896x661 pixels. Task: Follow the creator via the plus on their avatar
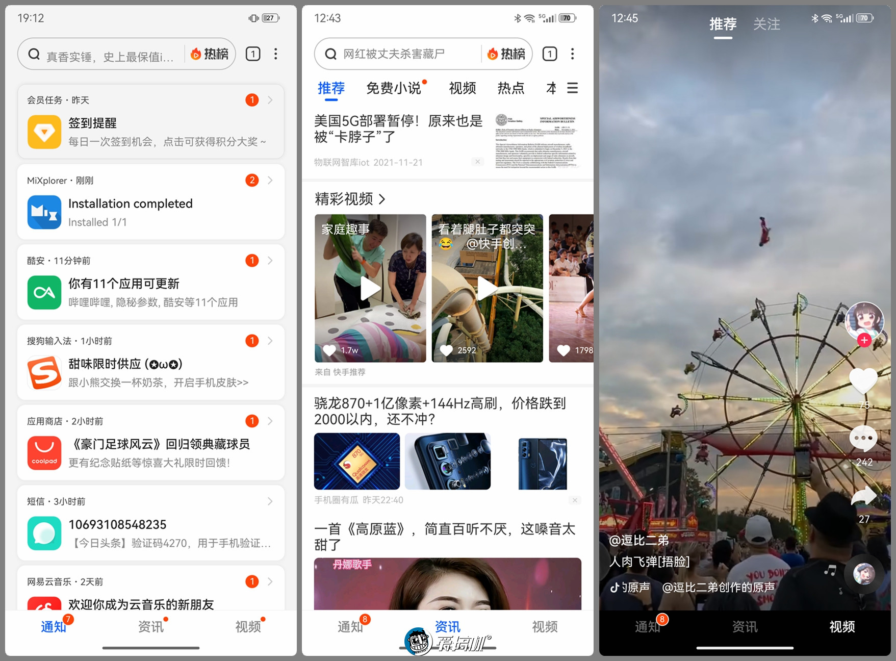tap(864, 340)
